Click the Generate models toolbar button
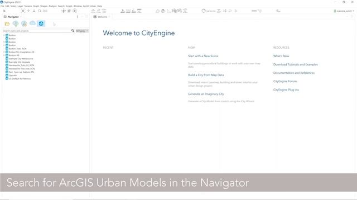Viewport: 357px width, 200px height. tap(209, 11)
